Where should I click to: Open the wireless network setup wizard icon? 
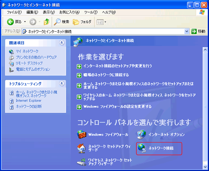tap(82, 162)
